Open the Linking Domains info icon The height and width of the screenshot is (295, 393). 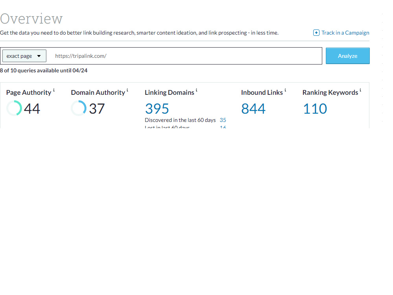coord(196,90)
